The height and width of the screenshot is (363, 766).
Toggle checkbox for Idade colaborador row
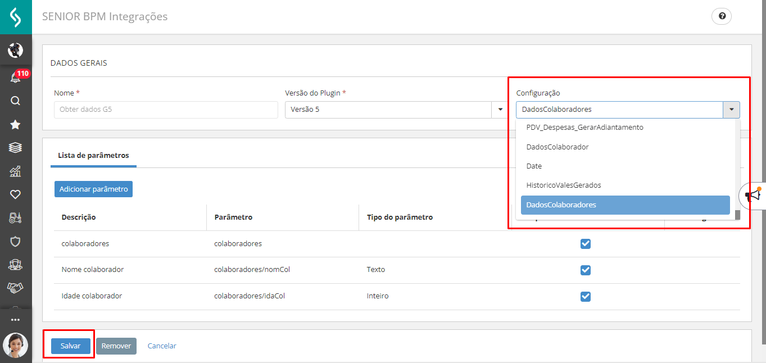pos(586,296)
